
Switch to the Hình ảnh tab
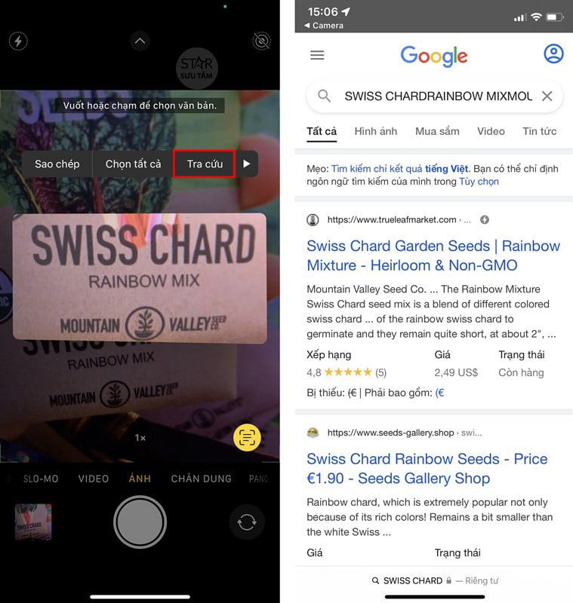tap(375, 131)
